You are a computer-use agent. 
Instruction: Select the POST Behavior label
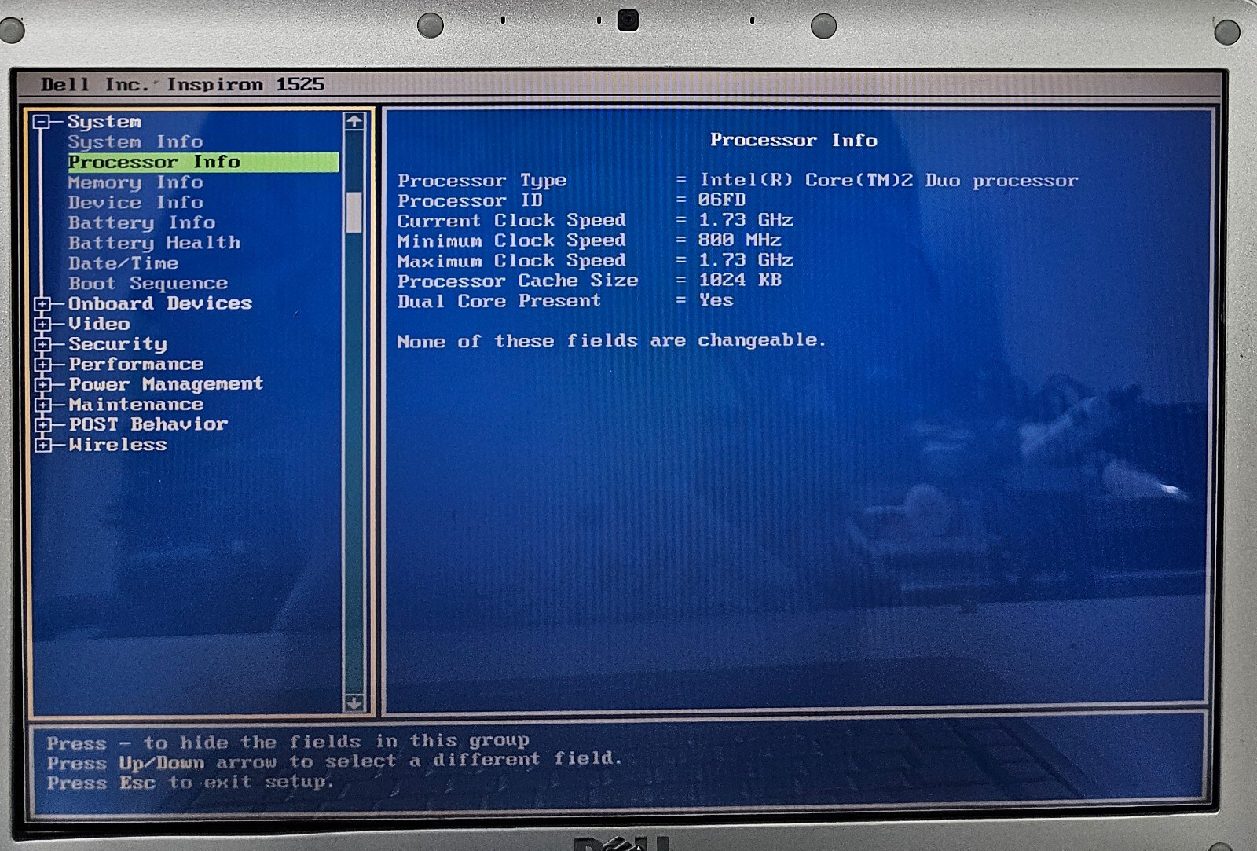click(x=148, y=424)
